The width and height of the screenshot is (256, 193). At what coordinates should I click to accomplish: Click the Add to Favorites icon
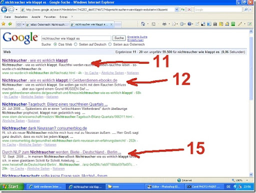click(x=10, y=24)
